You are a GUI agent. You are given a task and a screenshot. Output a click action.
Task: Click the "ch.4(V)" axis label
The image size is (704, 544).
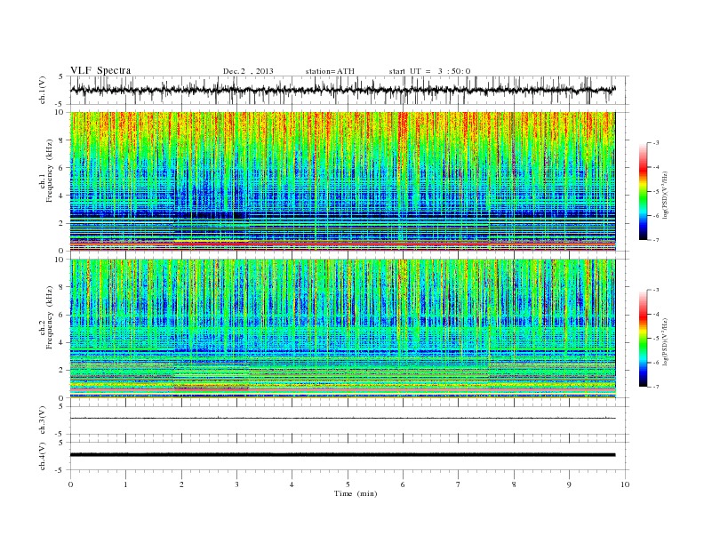43,456
